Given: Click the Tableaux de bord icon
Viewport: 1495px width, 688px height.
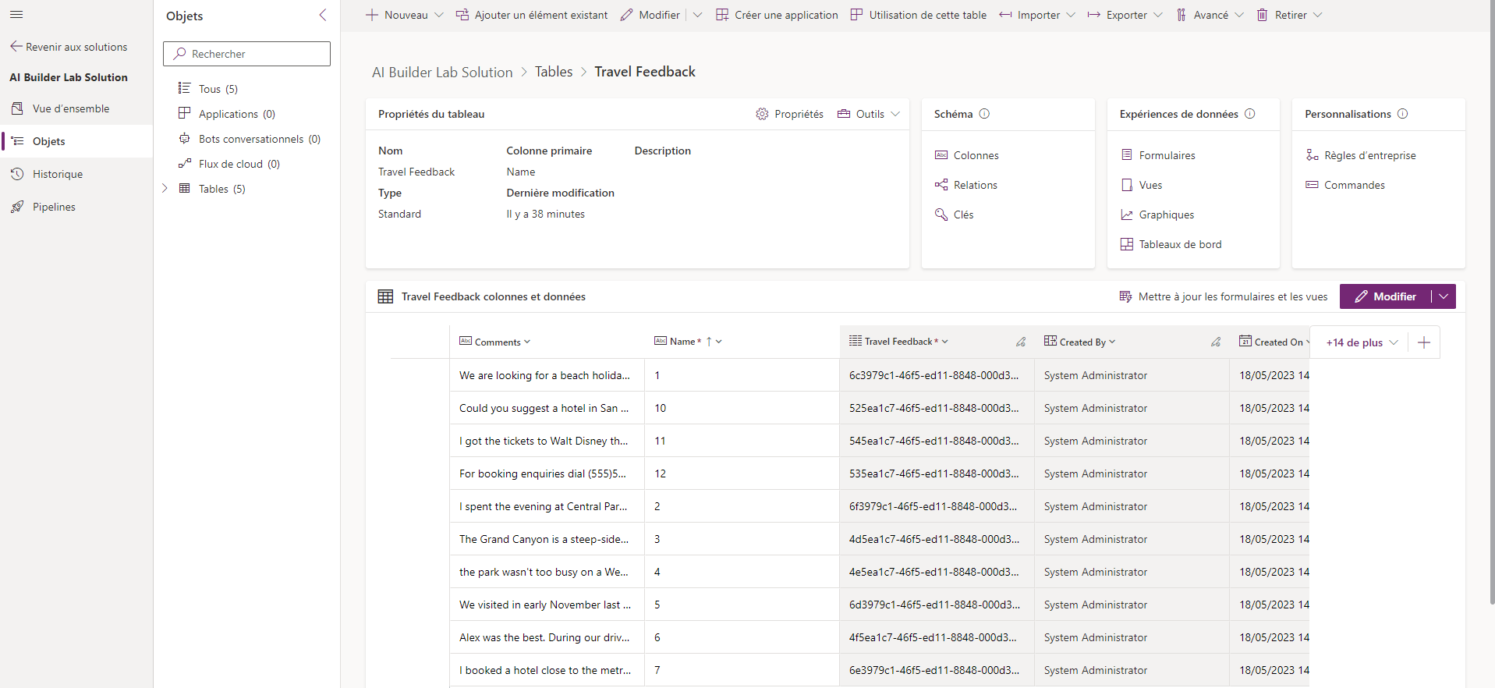Looking at the screenshot, I should coord(1127,244).
